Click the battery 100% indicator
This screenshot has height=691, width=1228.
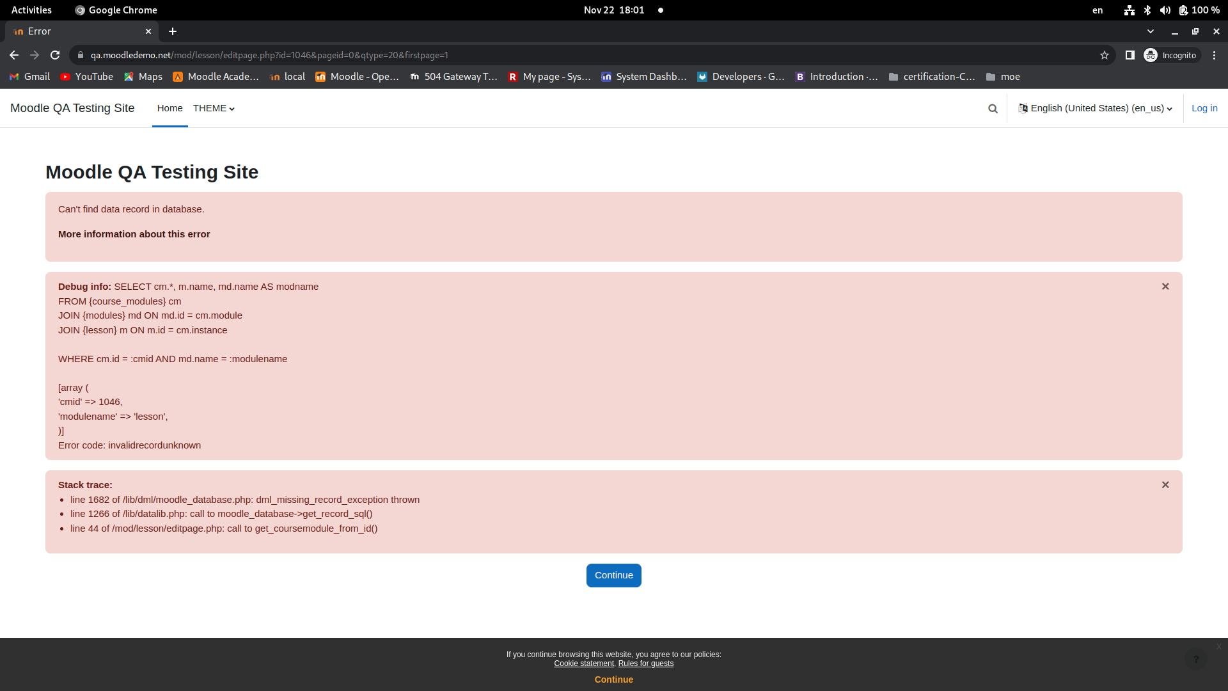point(1200,10)
